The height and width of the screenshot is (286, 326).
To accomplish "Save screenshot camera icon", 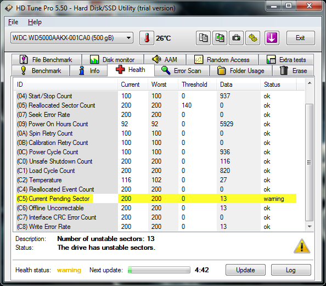I will pyautogui.click(x=236, y=38).
